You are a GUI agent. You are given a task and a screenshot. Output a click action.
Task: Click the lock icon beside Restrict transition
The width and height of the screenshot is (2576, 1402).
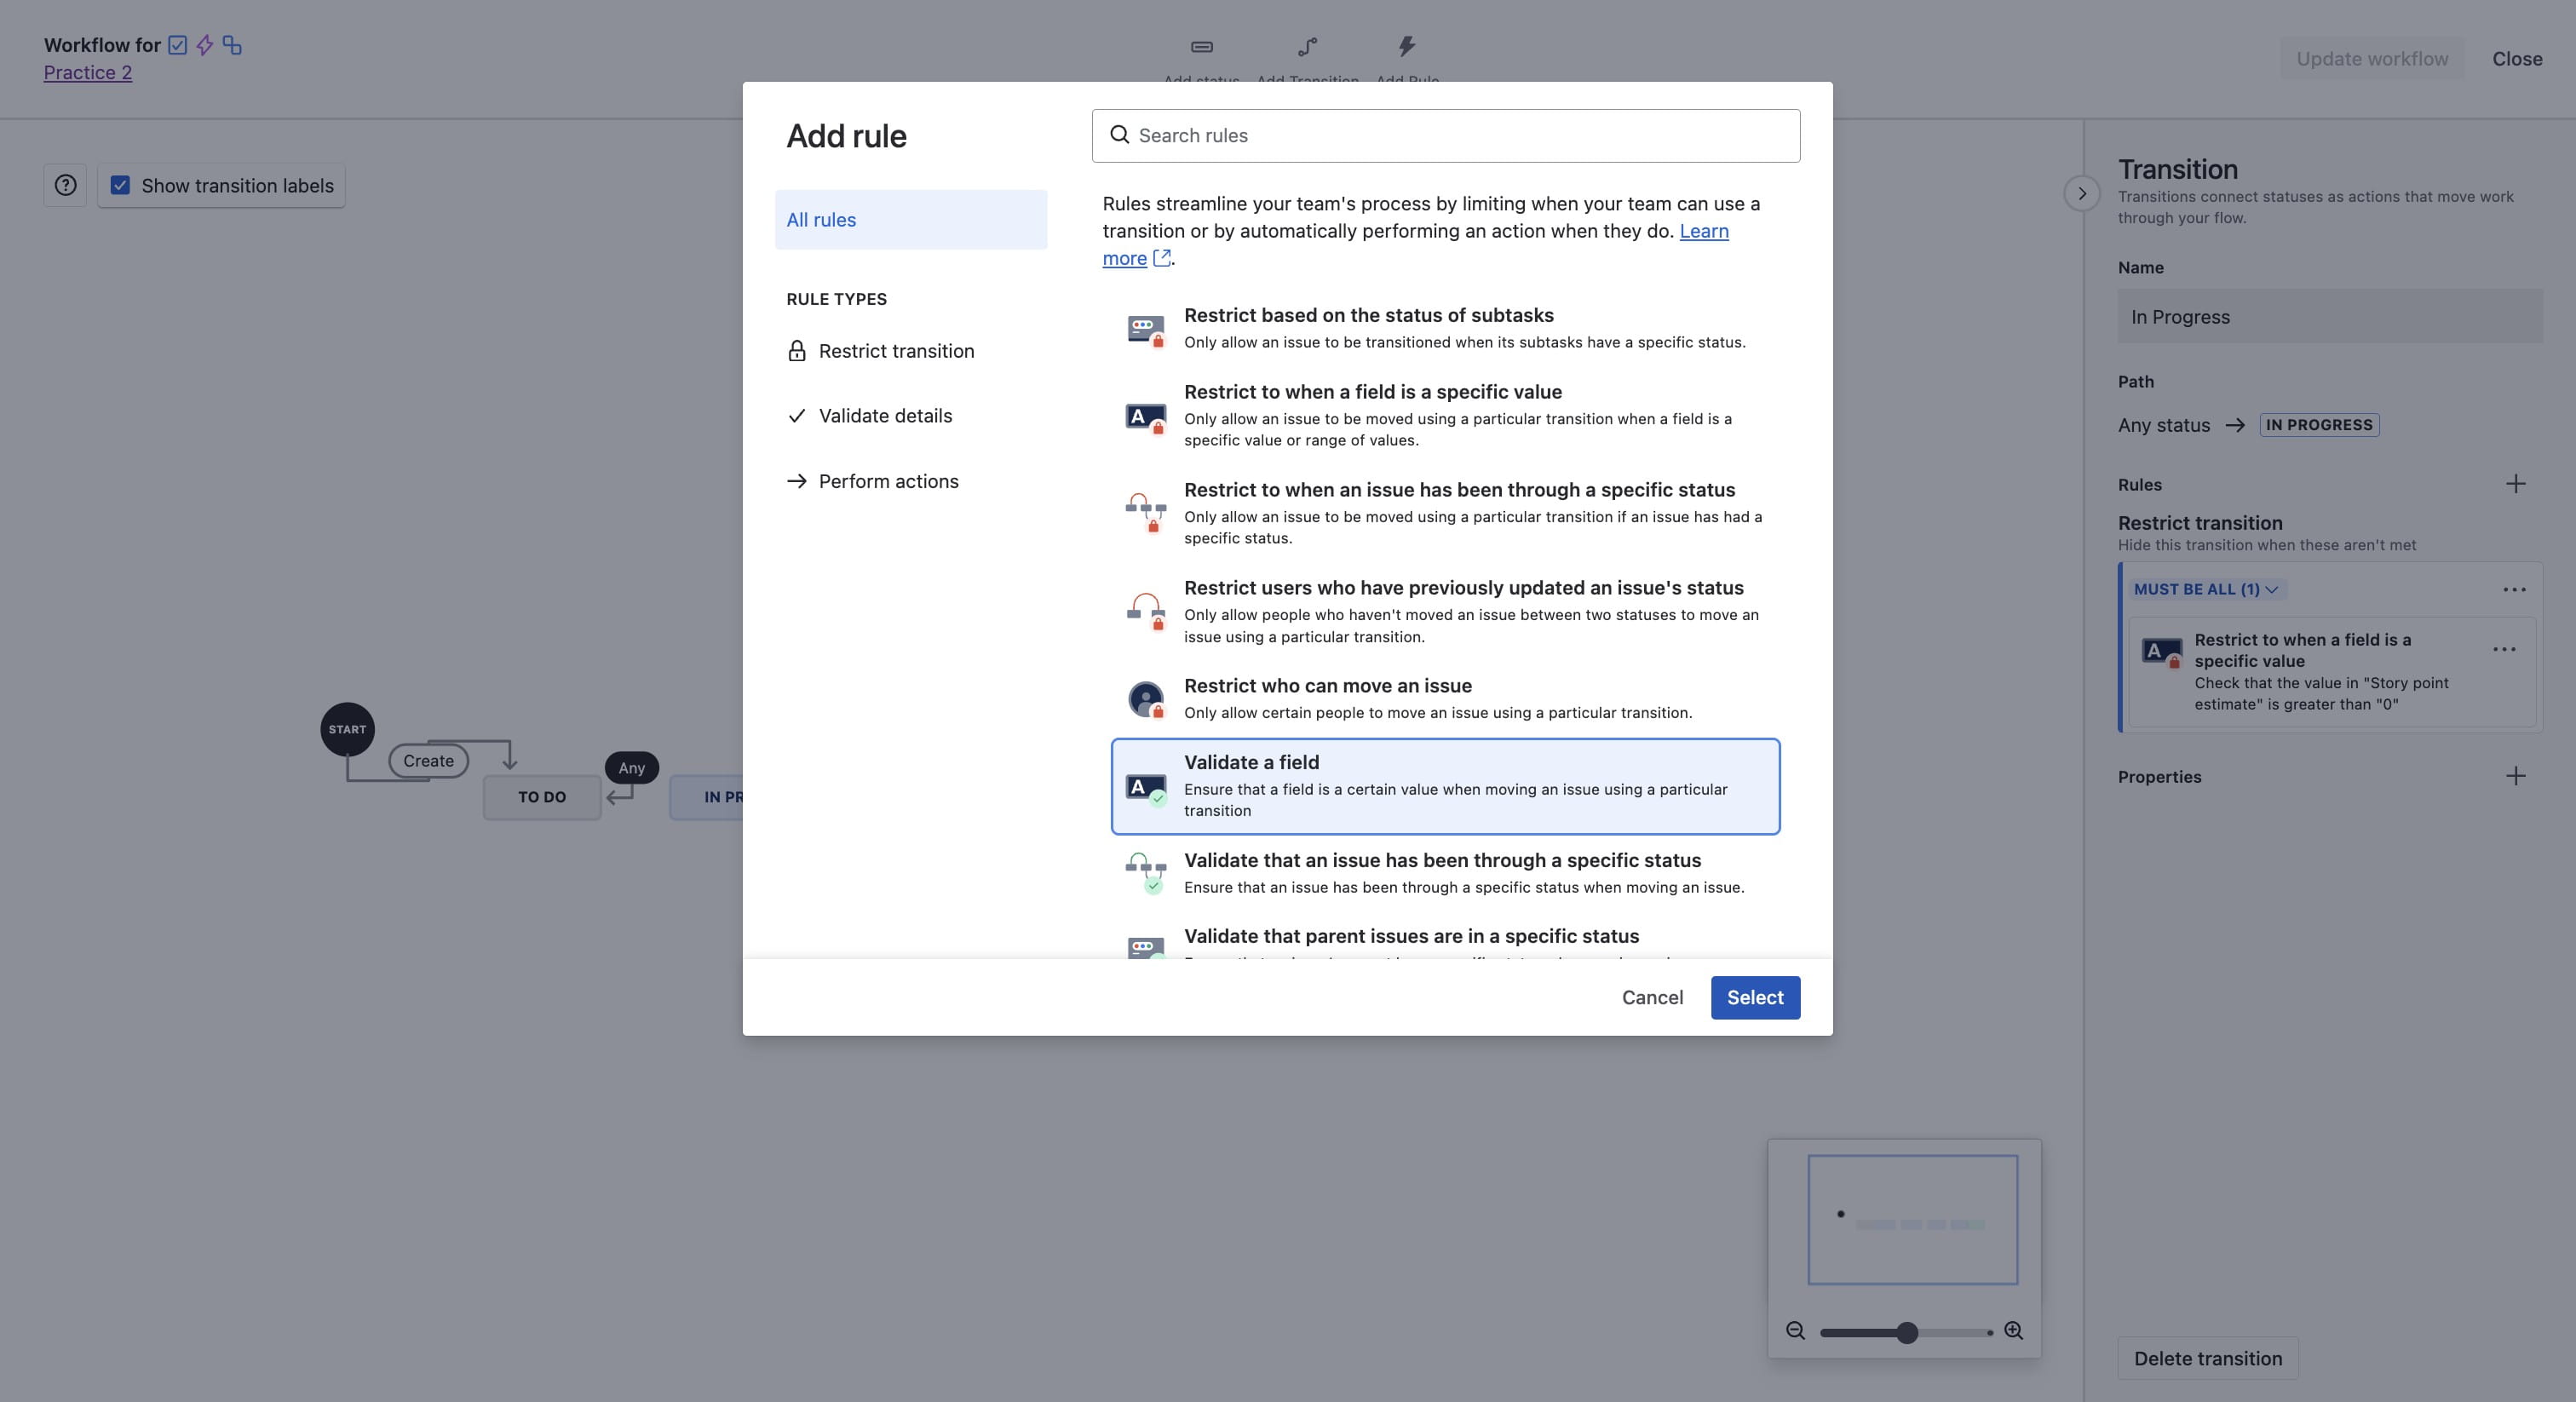click(797, 351)
